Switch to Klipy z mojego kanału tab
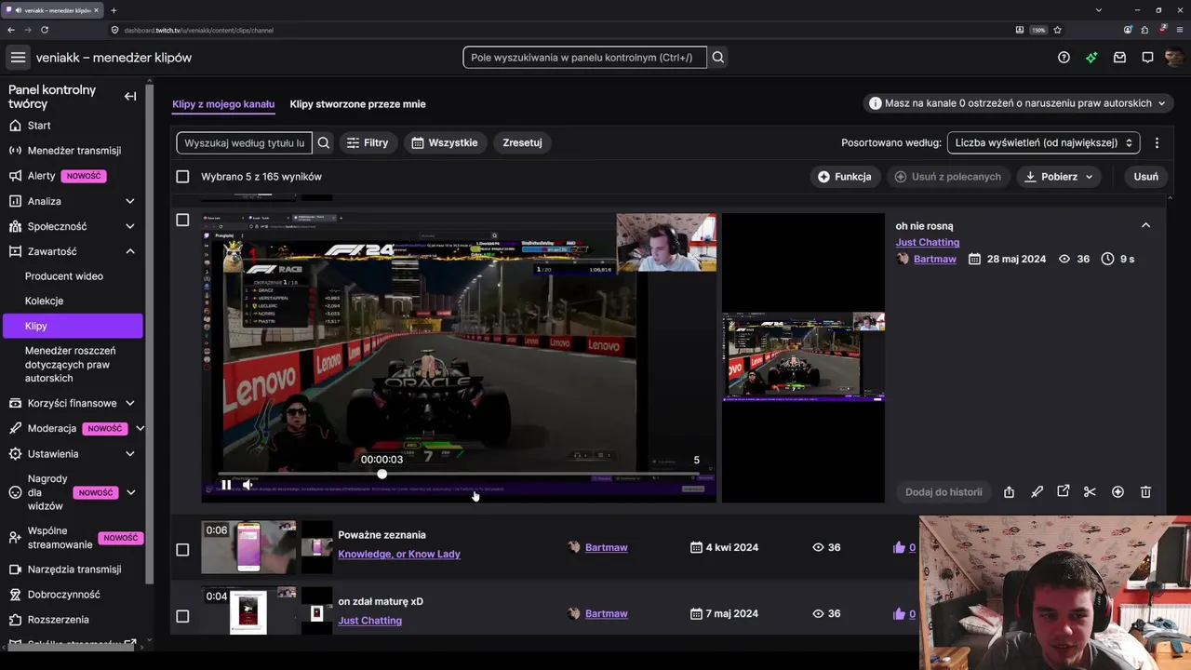 click(223, 104)
